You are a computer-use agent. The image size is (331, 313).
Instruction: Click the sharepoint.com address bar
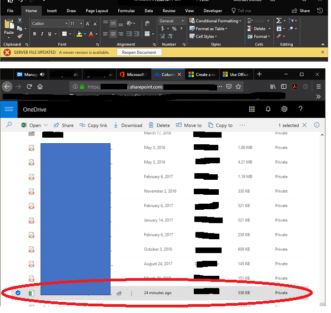coord(156,87)
